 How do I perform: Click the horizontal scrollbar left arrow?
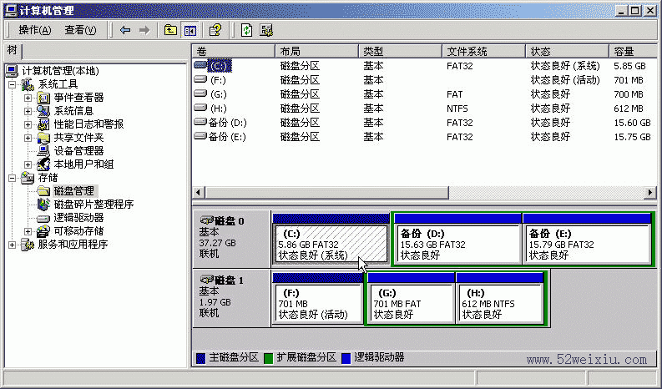[199, 193]
